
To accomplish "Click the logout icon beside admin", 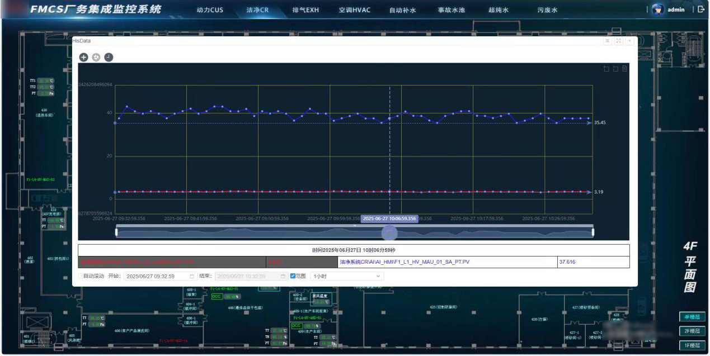I will point(701,10).
